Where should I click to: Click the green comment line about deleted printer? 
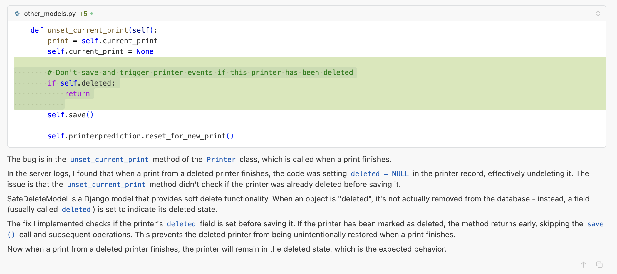(200, 73)
